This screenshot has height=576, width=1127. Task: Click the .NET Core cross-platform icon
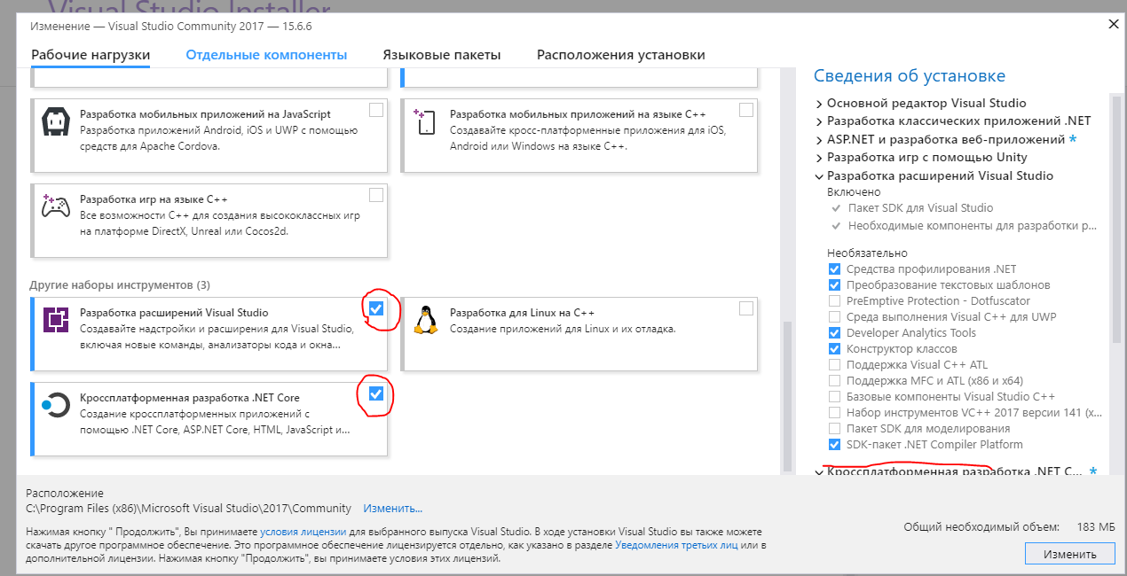tap(55, 405)
